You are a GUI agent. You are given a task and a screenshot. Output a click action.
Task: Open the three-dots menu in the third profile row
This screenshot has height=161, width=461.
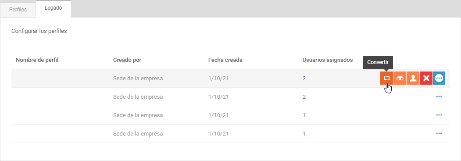(x=439, y=115)
